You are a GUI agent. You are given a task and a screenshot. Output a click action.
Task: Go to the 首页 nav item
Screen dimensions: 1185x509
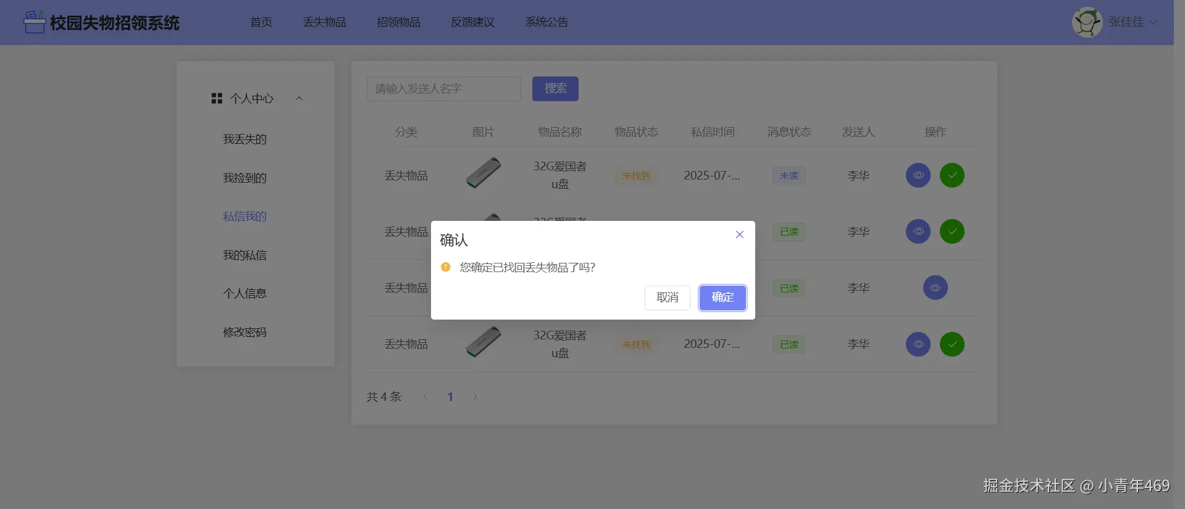tap(261, 22)
